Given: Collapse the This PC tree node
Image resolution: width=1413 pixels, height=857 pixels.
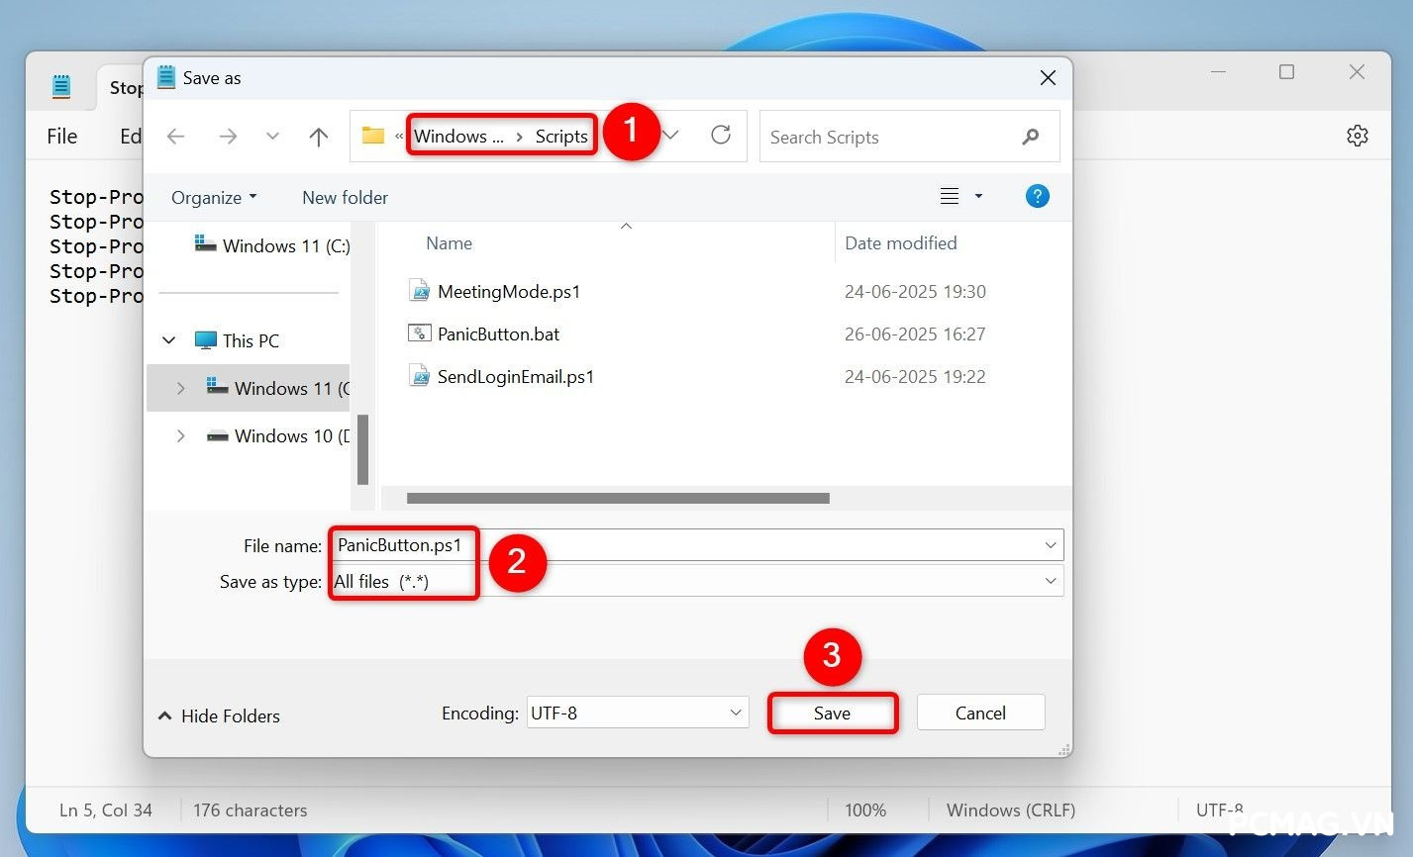Looking at the screenshot, I should pos(168,339).
